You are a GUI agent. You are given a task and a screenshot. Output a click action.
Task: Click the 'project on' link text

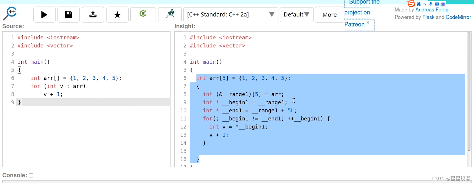coord(357,12)
